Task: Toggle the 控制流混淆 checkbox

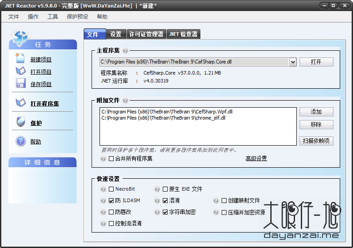Action: click(111, 223)
